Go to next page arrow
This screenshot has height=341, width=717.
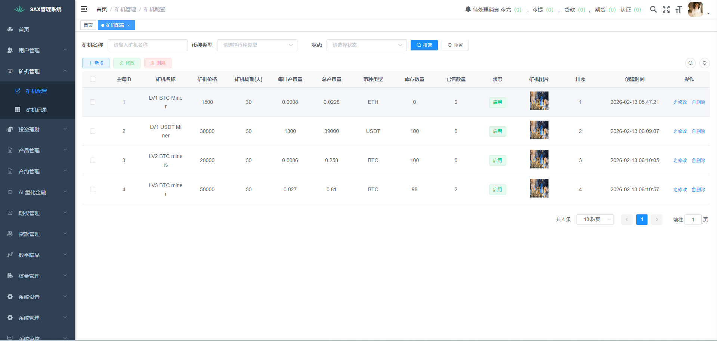657,220
